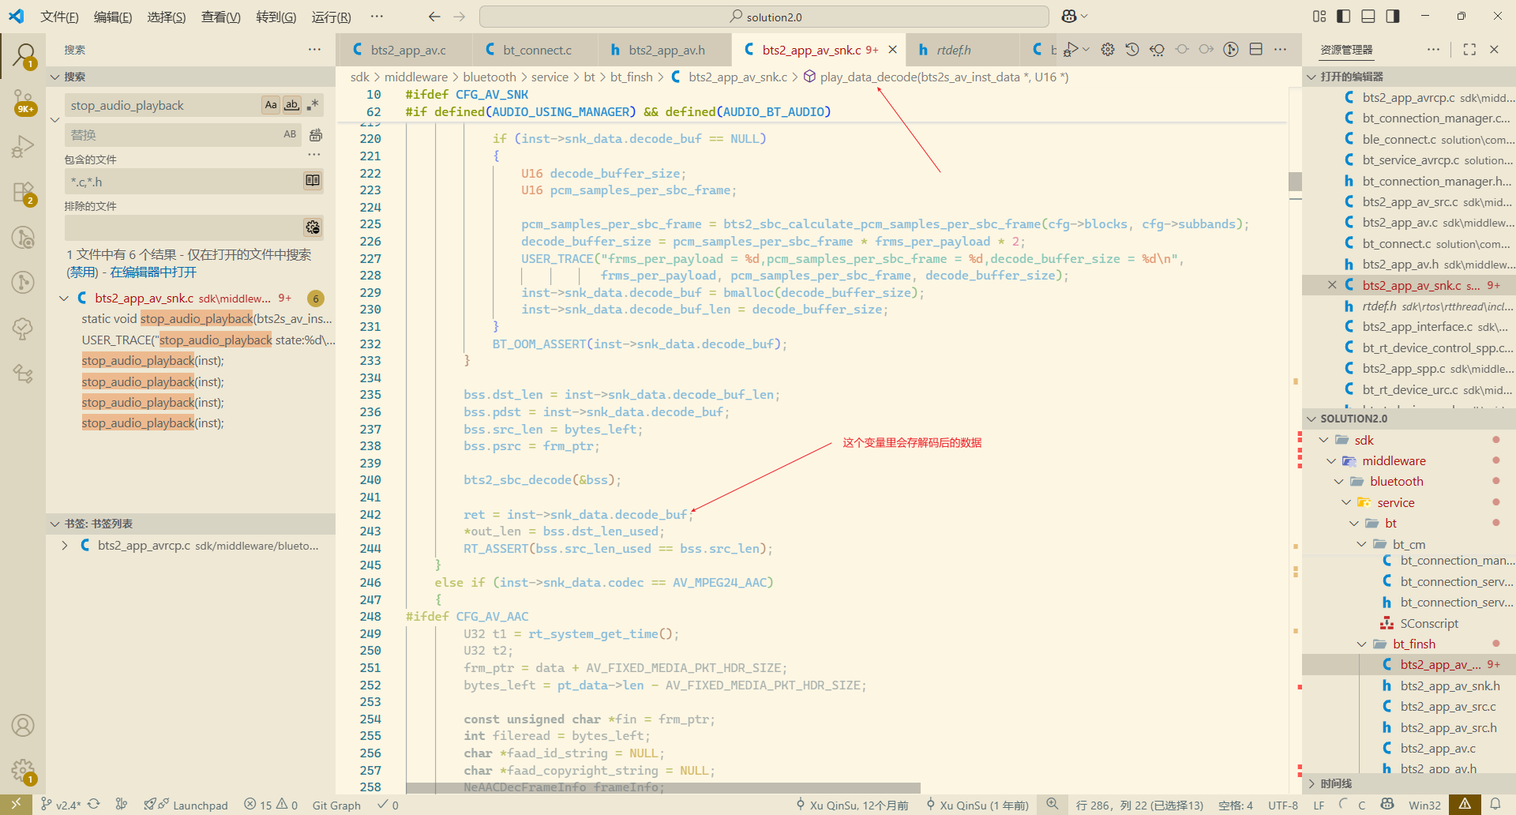Expand the bts2_app_avrcp.c bookmark entry
The height and width of the screenshot is (815, 1516).
point(65,546)
